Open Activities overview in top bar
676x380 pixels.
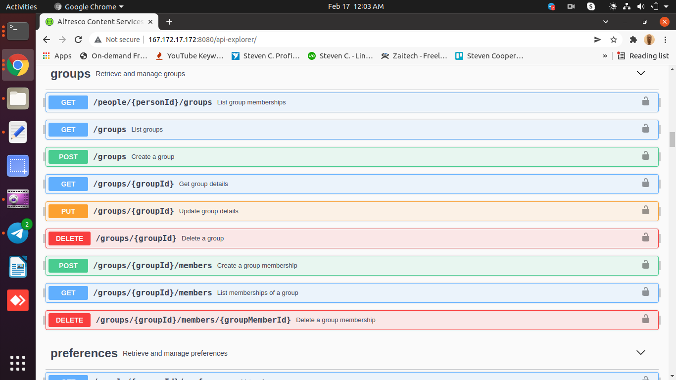coord(21,6)
